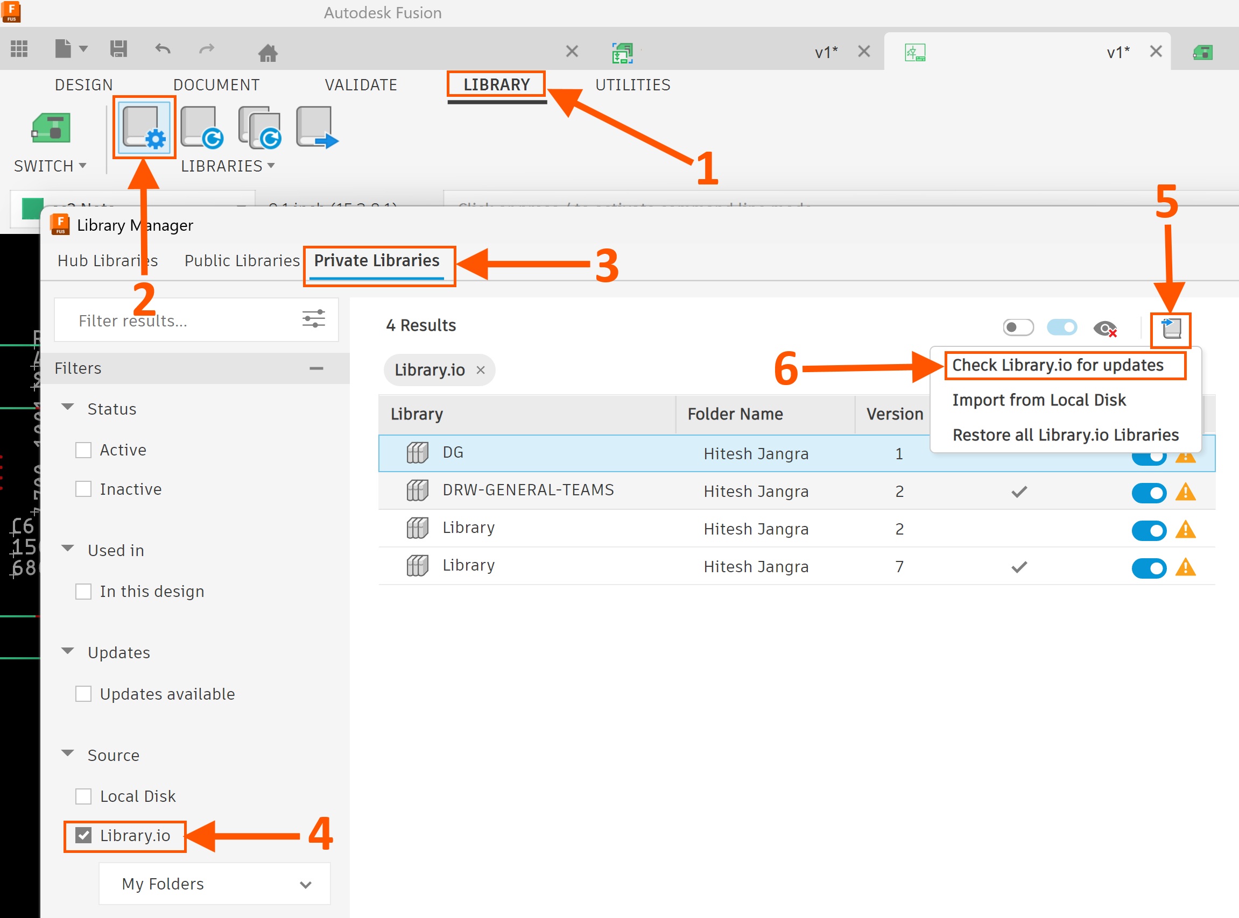Collapse the Updates filter section
Image resolution: width=1239 pixels, height=918 pixels.
coord(68,651)
